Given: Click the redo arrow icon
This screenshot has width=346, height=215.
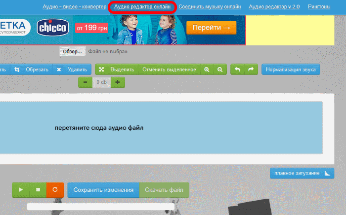Looking at the screenshot, I should [251, 70].
